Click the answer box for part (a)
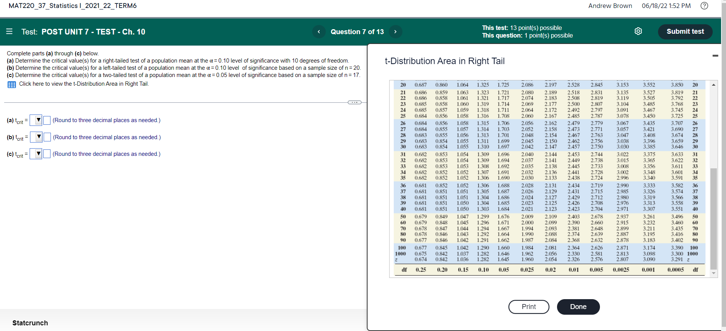This screenshot has height=331, width=726. click(x=47, y=121)
